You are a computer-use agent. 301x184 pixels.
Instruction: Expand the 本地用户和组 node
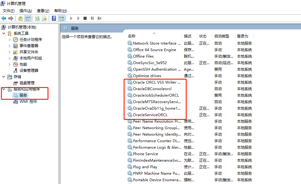coord(9,58)
